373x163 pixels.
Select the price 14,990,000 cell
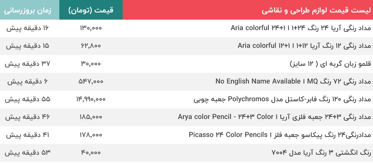coord(91,99)
